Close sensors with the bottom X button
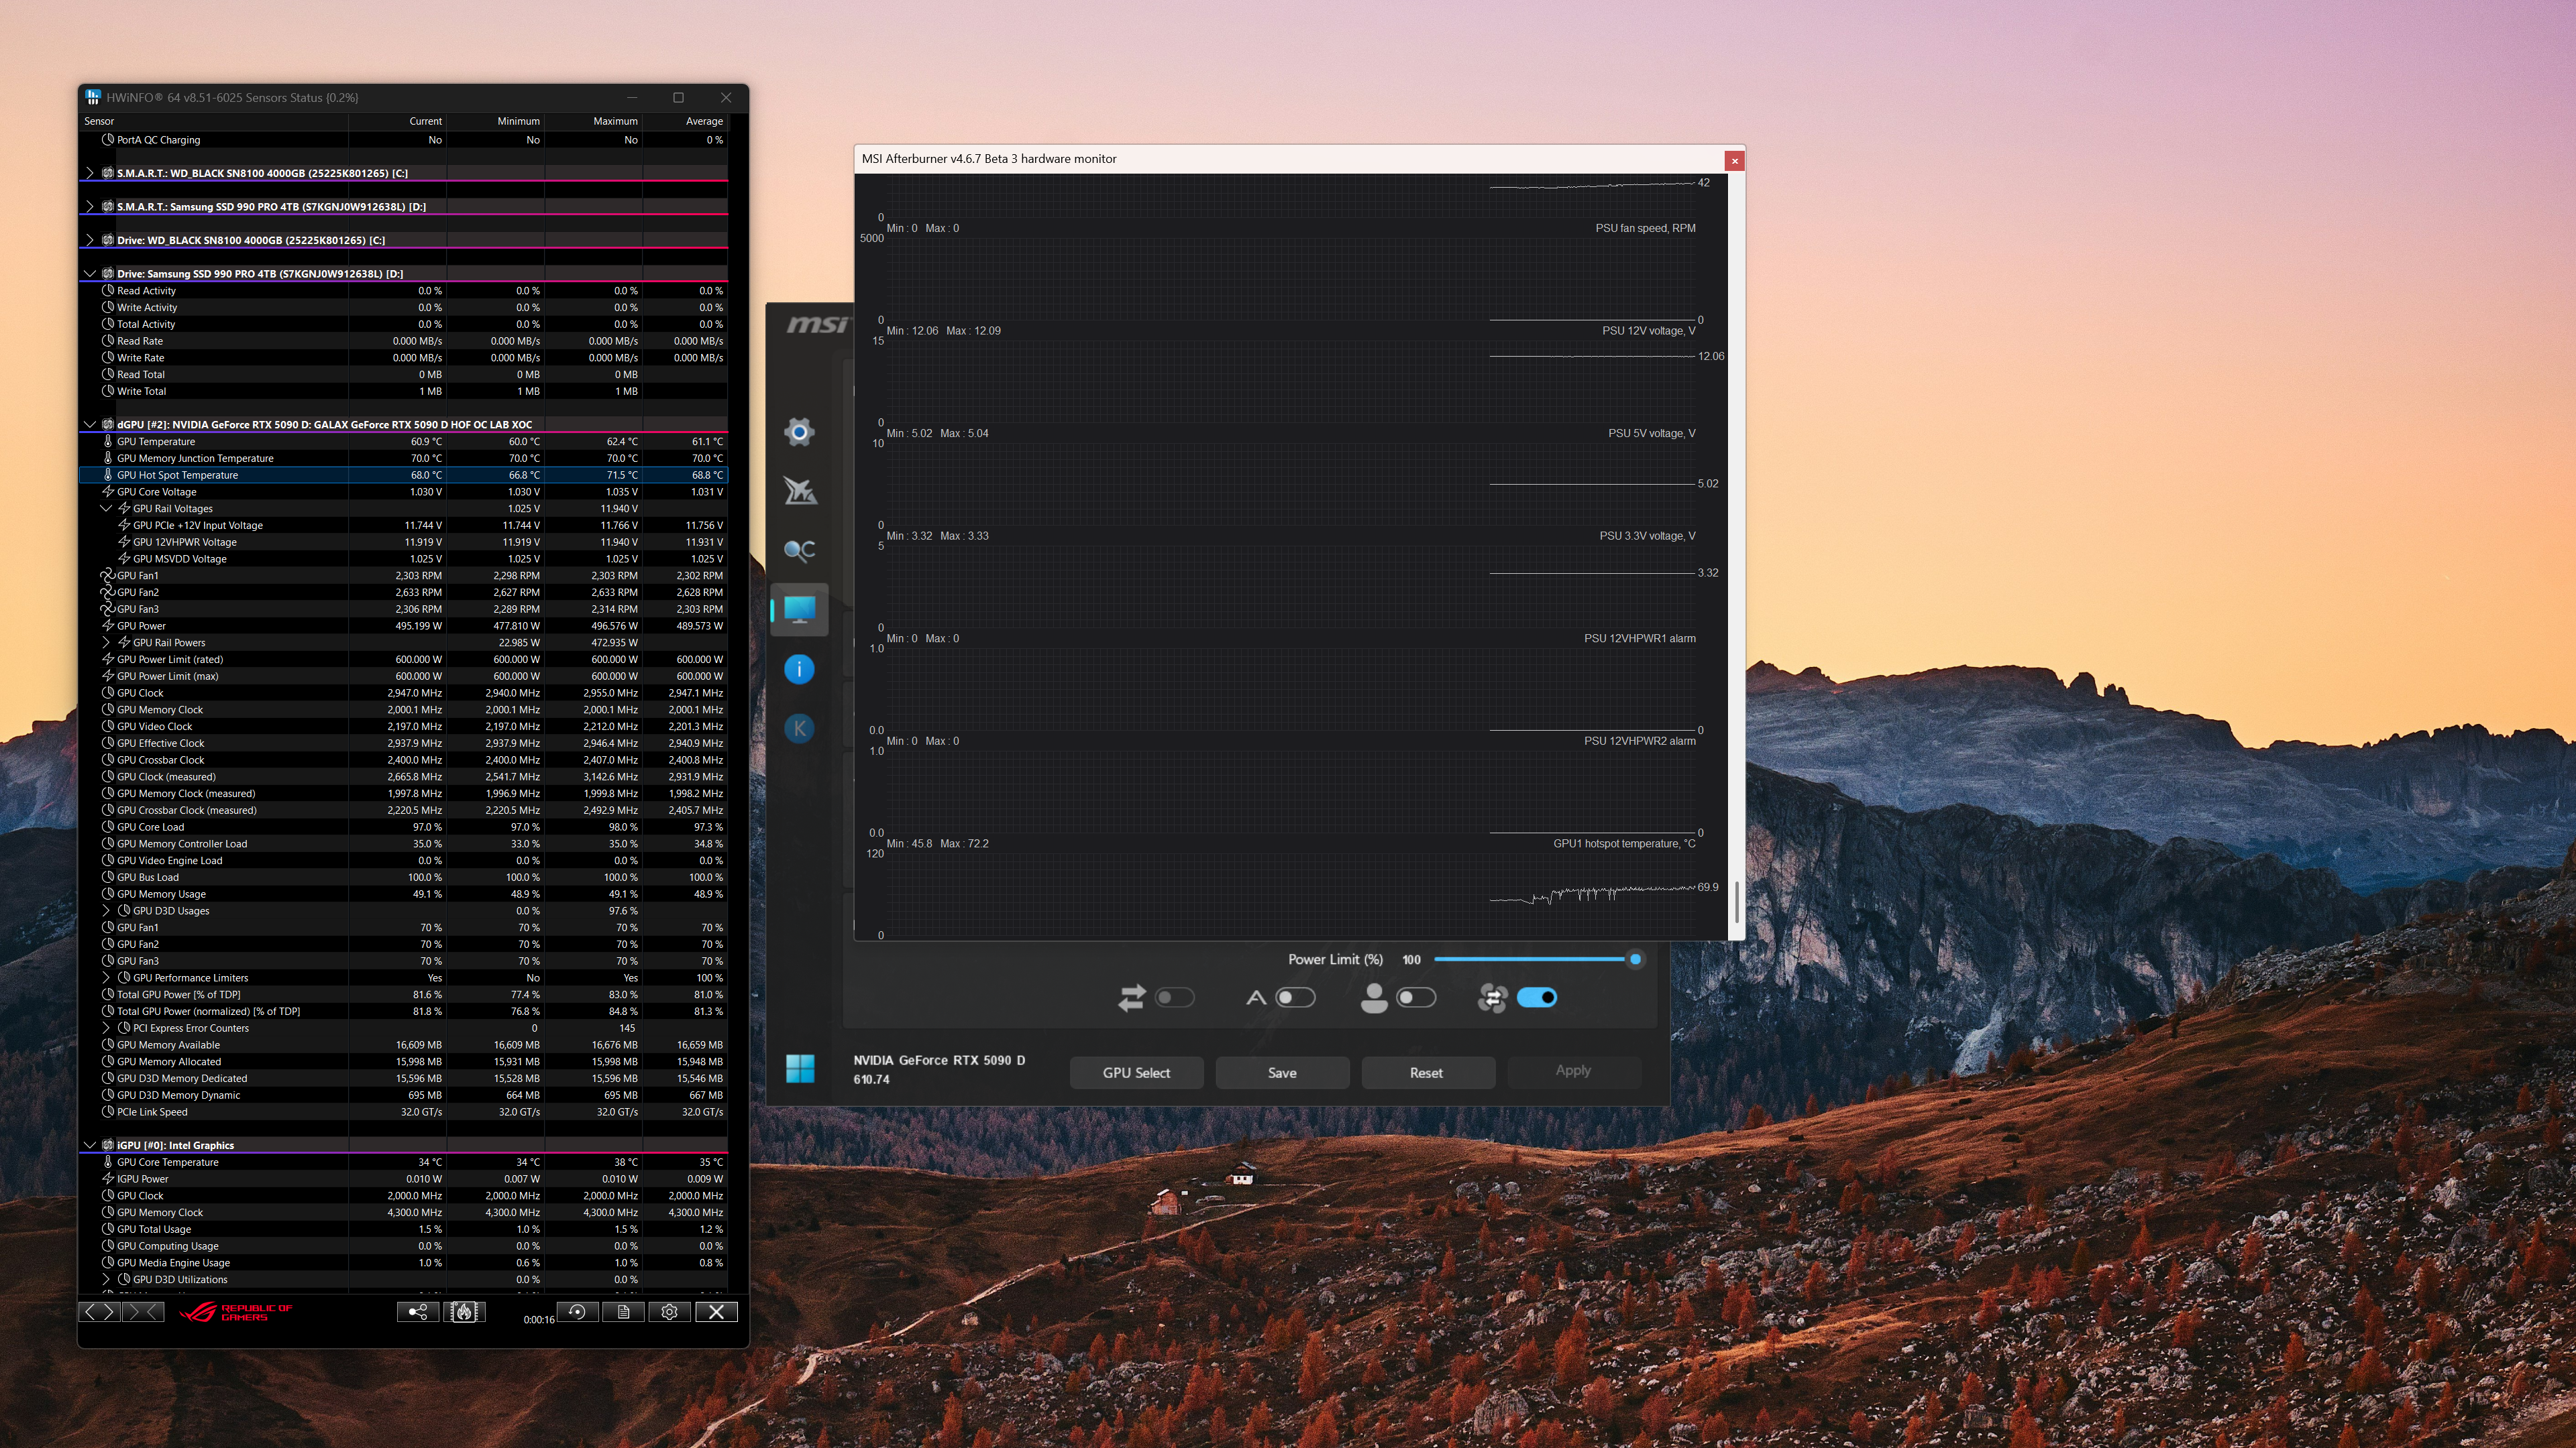Viewport: 2576px width, 1448px height. click(x=717, y=1312)
